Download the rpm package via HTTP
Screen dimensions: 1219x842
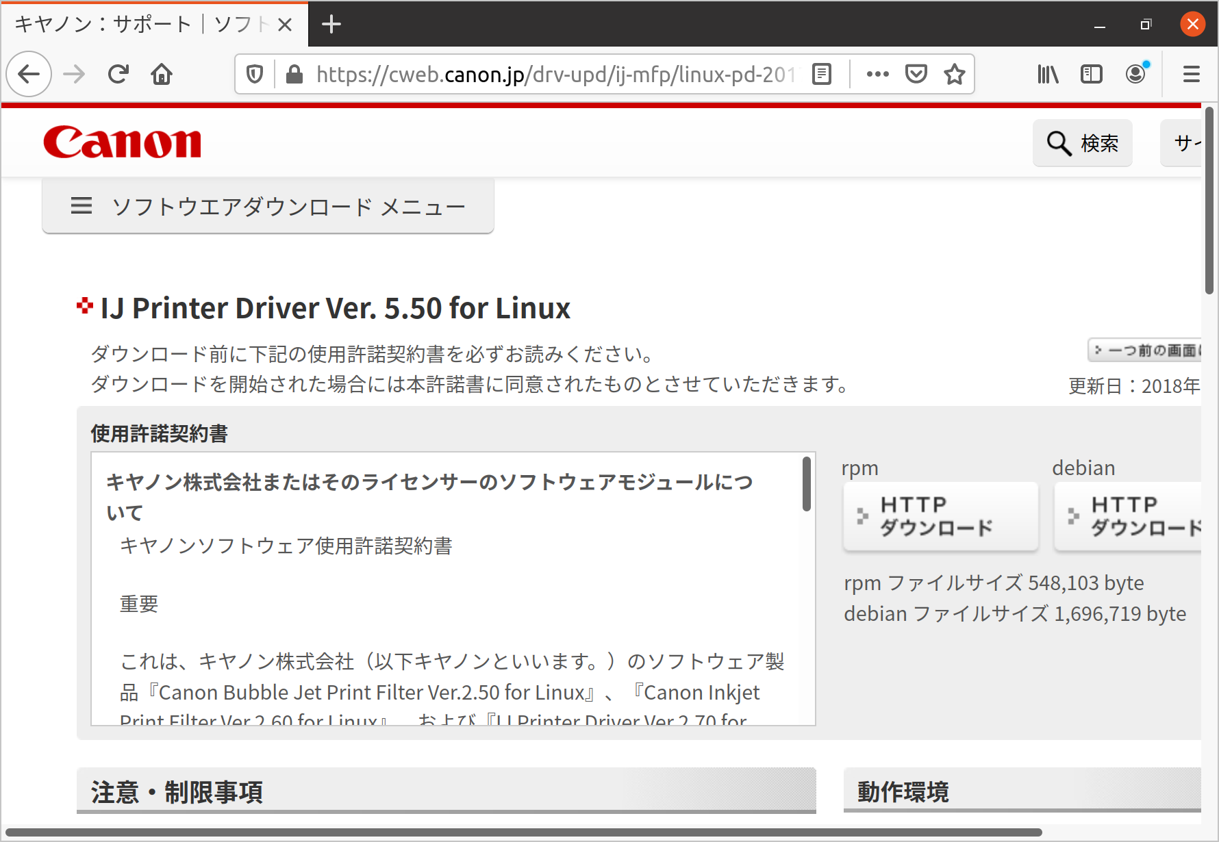coord(941,516)
